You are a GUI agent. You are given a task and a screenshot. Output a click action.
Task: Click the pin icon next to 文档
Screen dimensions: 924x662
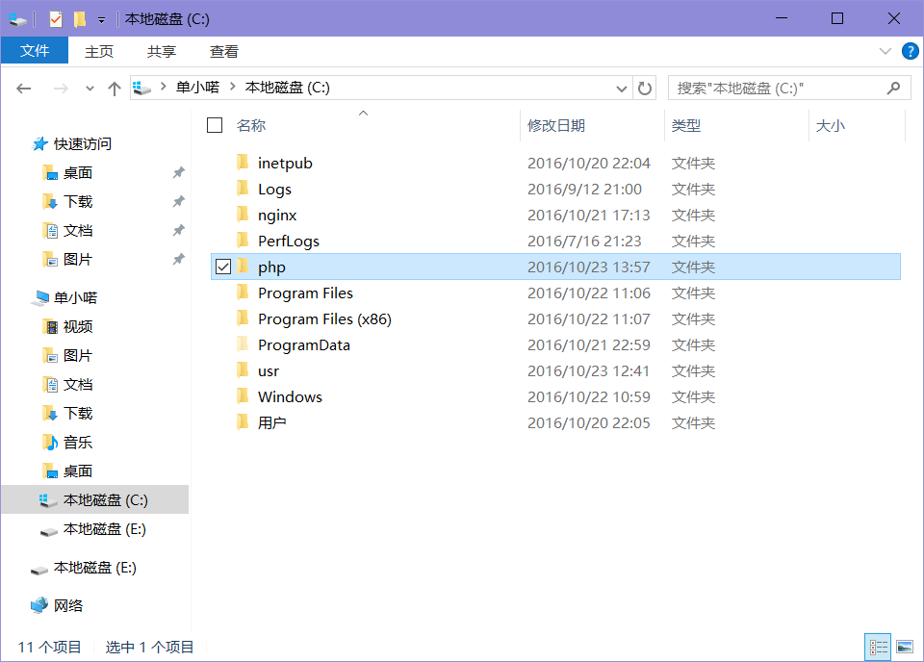[x=179, y=230]
